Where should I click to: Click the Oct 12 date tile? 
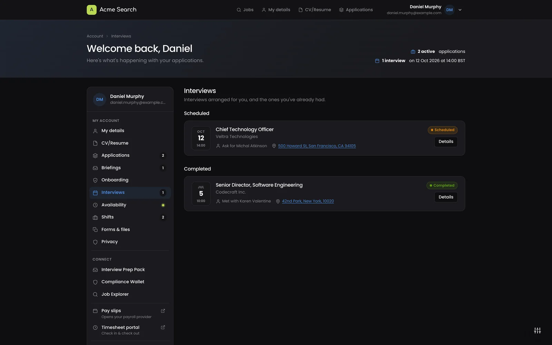(x=201, y=138)
